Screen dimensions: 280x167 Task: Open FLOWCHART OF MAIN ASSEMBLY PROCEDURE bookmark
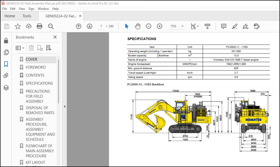click(40, 151)
